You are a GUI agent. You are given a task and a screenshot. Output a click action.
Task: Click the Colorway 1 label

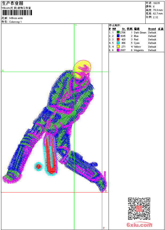click(15, 22)
